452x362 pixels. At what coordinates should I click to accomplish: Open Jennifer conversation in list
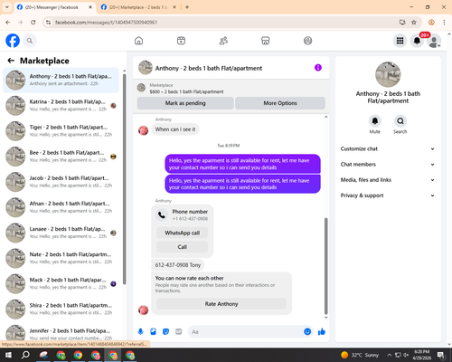pos(61,333)
